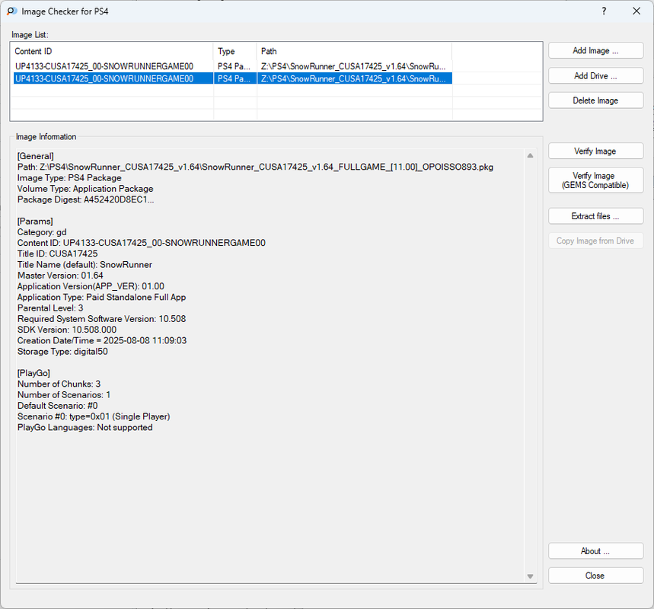Image resolution: width=654 pixels, height=609 pixels.
Task: Click the Scenario #0 Single Player line
Action: (94, 416)
